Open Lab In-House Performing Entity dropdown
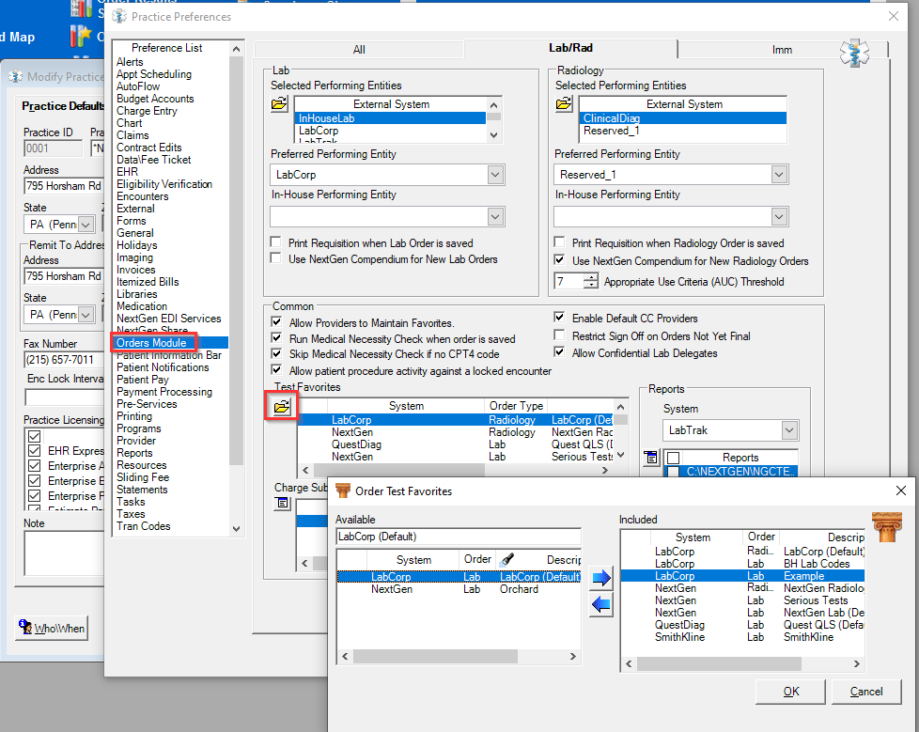 [x=495, y=217]
